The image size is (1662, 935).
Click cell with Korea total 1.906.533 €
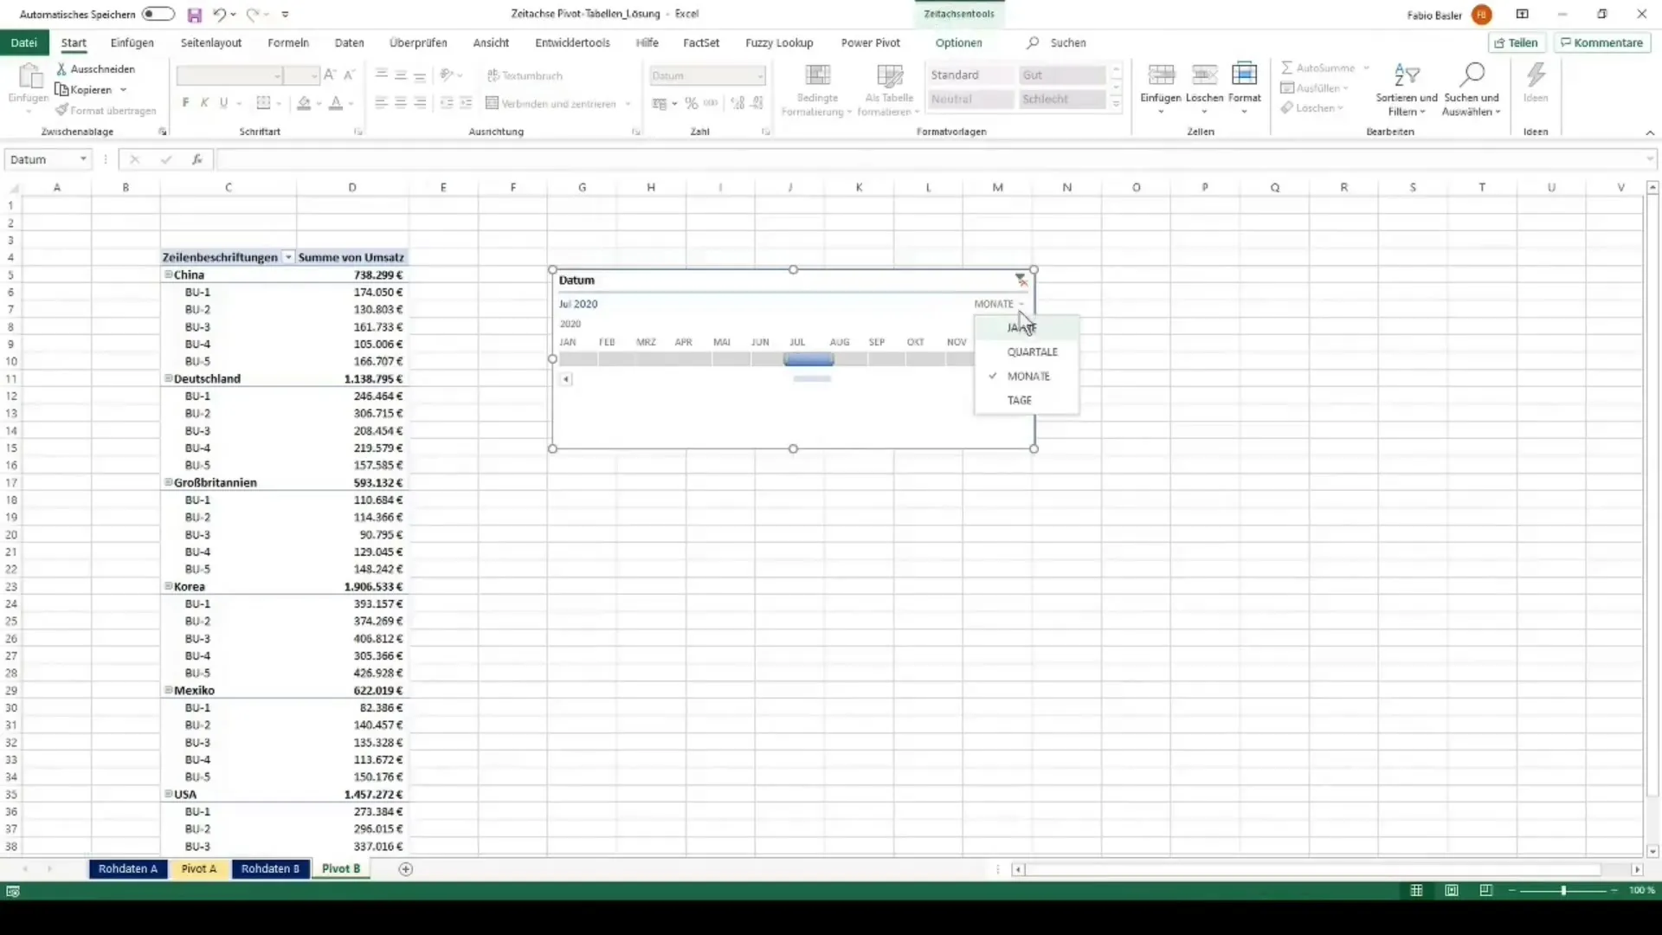coord(352,586)
